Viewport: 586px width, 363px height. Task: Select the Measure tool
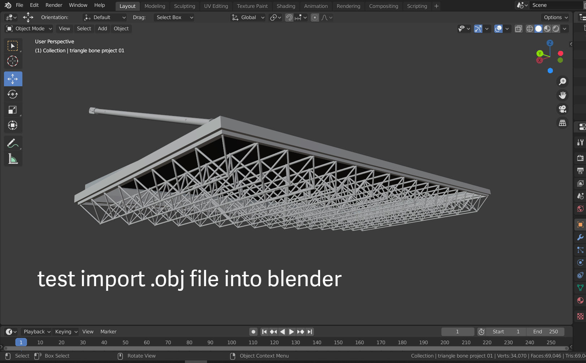(x=13, y=158)
